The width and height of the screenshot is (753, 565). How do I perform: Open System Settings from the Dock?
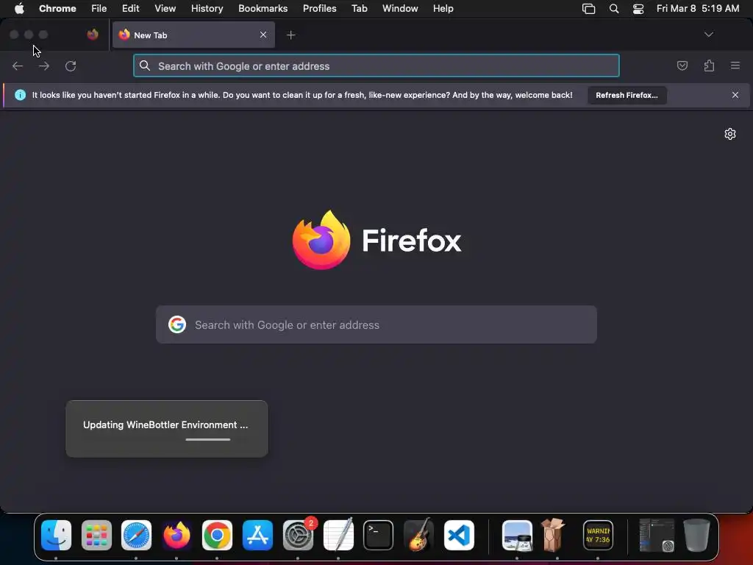click(298, 536)
